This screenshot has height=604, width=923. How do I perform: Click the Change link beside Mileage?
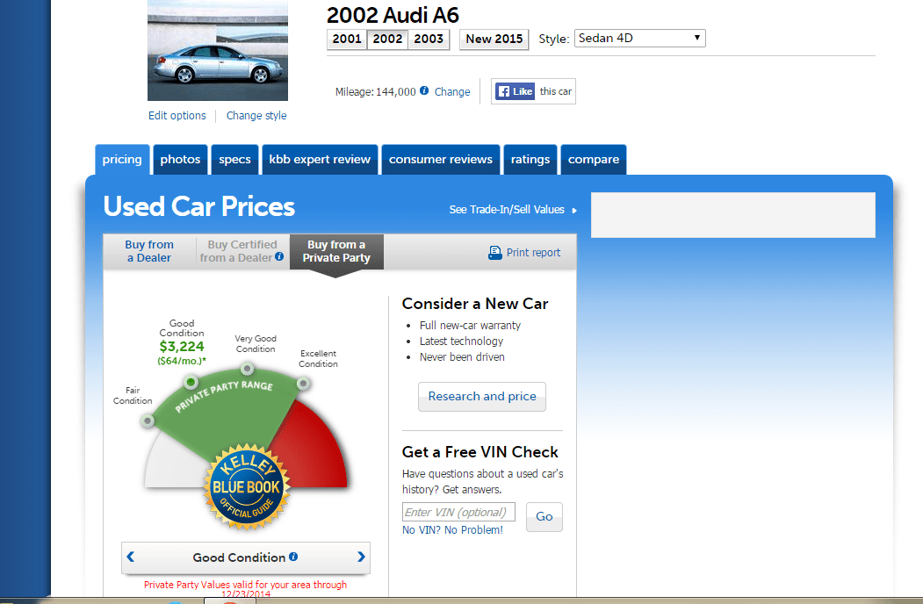452,90
